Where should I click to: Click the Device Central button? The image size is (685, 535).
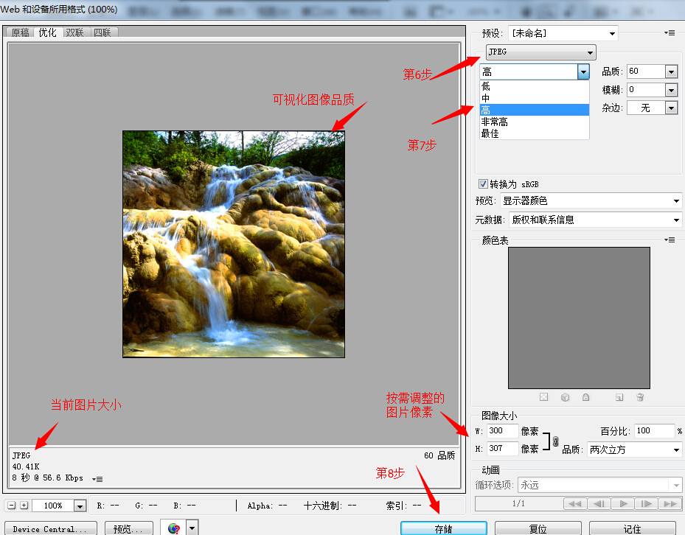coord(52,528)
